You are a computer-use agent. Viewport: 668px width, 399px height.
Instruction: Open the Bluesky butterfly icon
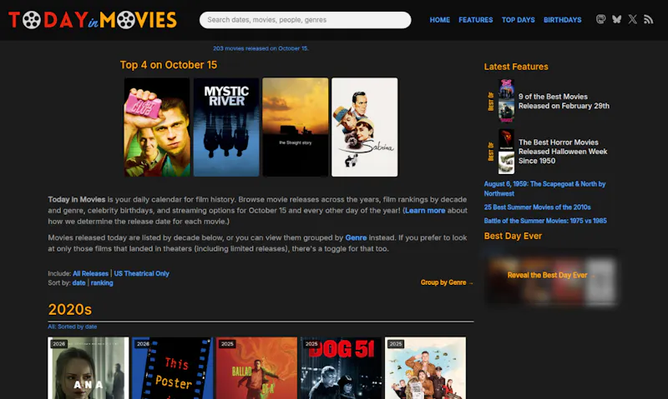click(x=616, y=19)
